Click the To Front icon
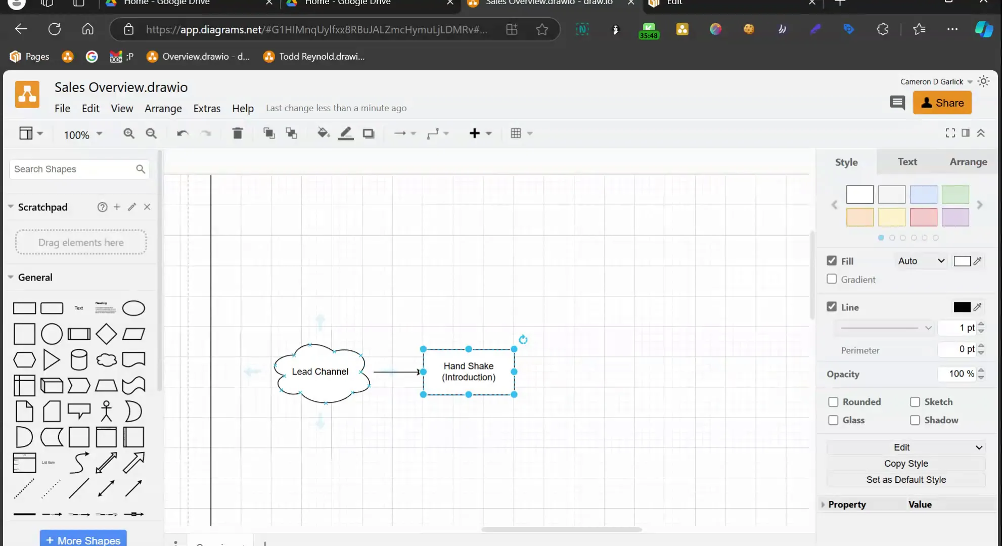1002x546 pixels. (268, 133)
